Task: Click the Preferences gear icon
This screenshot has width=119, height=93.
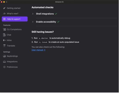Action: [4, 67]
